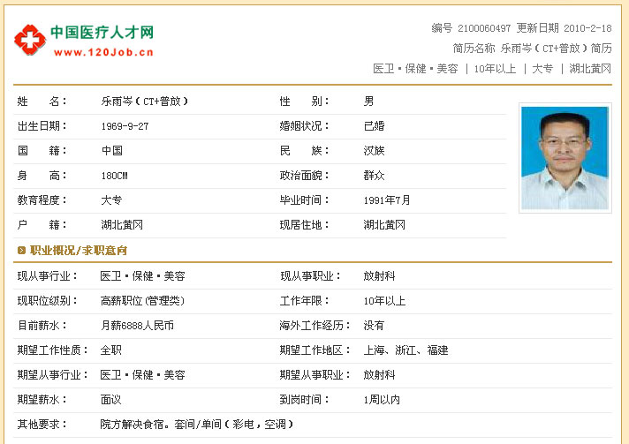Screen dimensions: 629x444
Task: Select the 现居住地 value 湖北黄冈
Action: pos(384,225)
